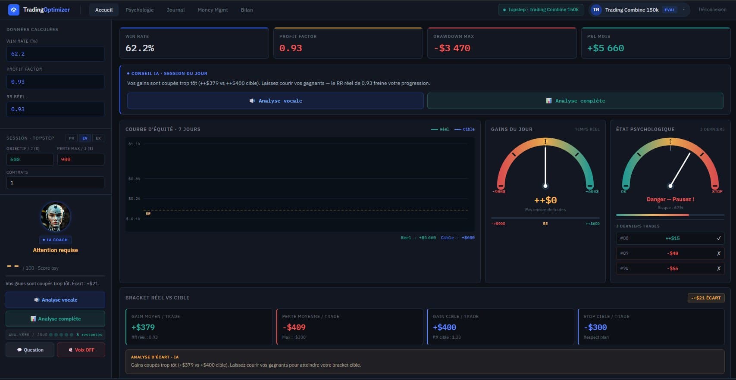Click the IA coach robot avatar
Screen dimensions: 736x380
[55, 217]
